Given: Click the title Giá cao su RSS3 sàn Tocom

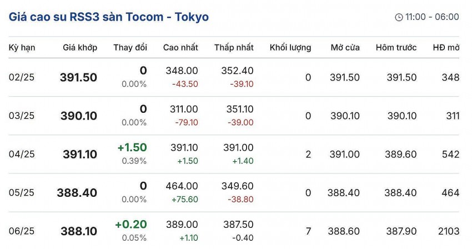Looking at the screenshot, I should coord(109,17).
